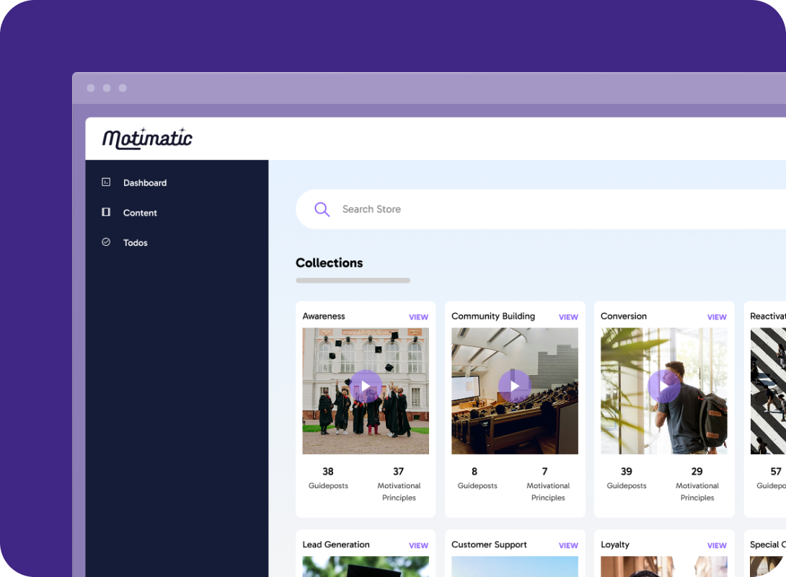Click the Lead Generation card title
This screenshot has width=786, height=577.
click(x=336, y=545)
